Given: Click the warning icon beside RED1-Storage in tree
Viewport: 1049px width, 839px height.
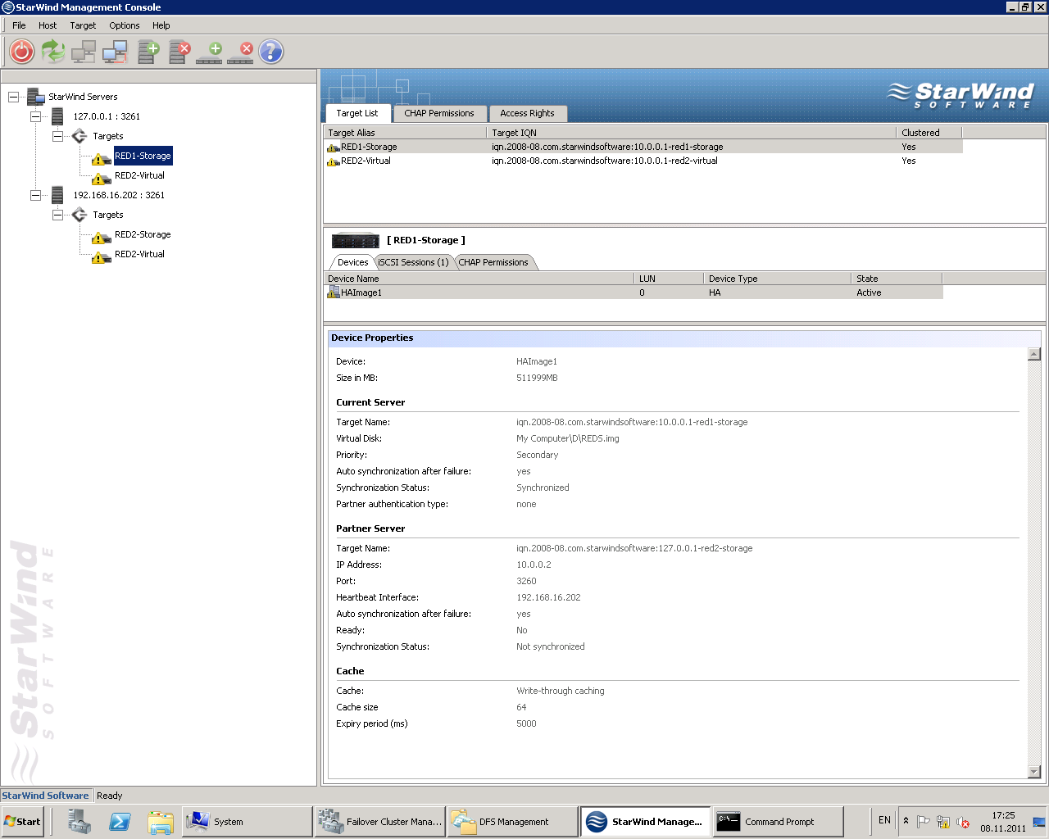Looking at the screenshot, I should [x=102, y=158].
